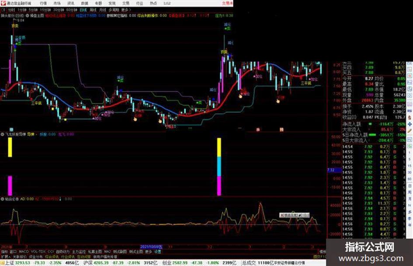The image size is (413, 266).
Task: Select the 月线 chart tab
Action: tap(102, 10)
